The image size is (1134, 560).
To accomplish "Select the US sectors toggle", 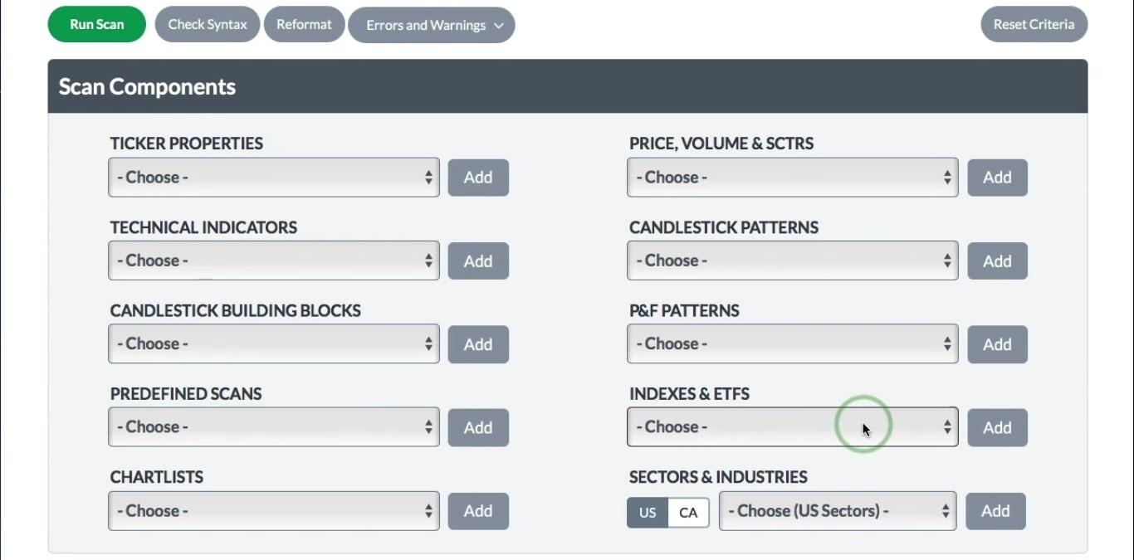I will pos(648,513).
